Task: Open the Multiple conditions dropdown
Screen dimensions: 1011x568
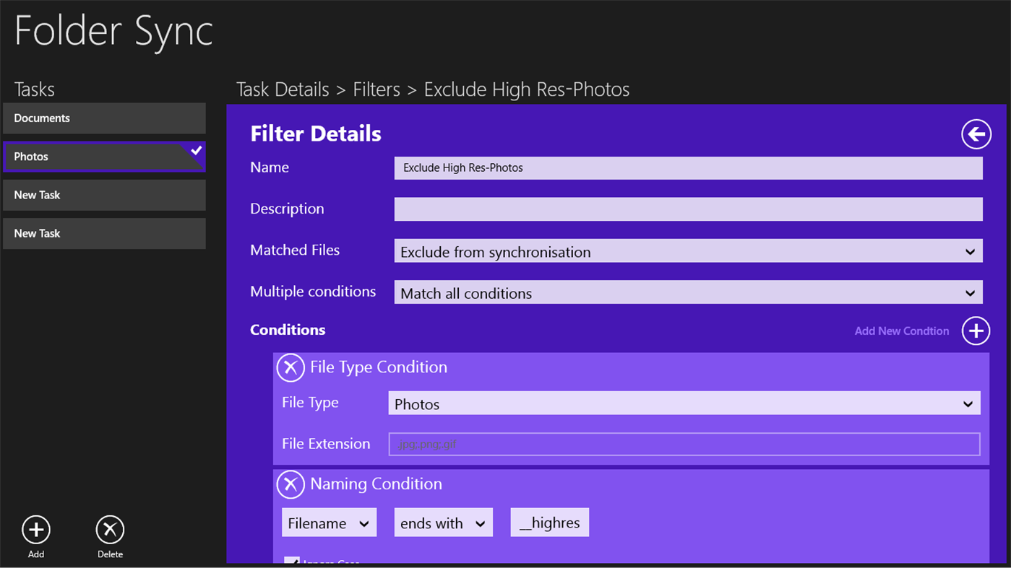Action: 688,292
